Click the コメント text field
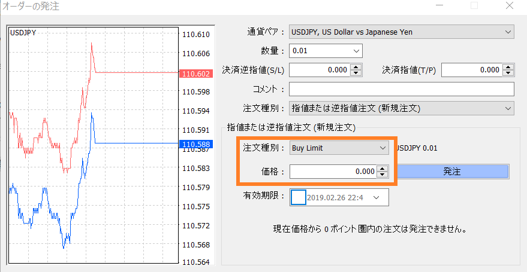The height and width of the screenshot is (272, 527). (x=401, y=89)
